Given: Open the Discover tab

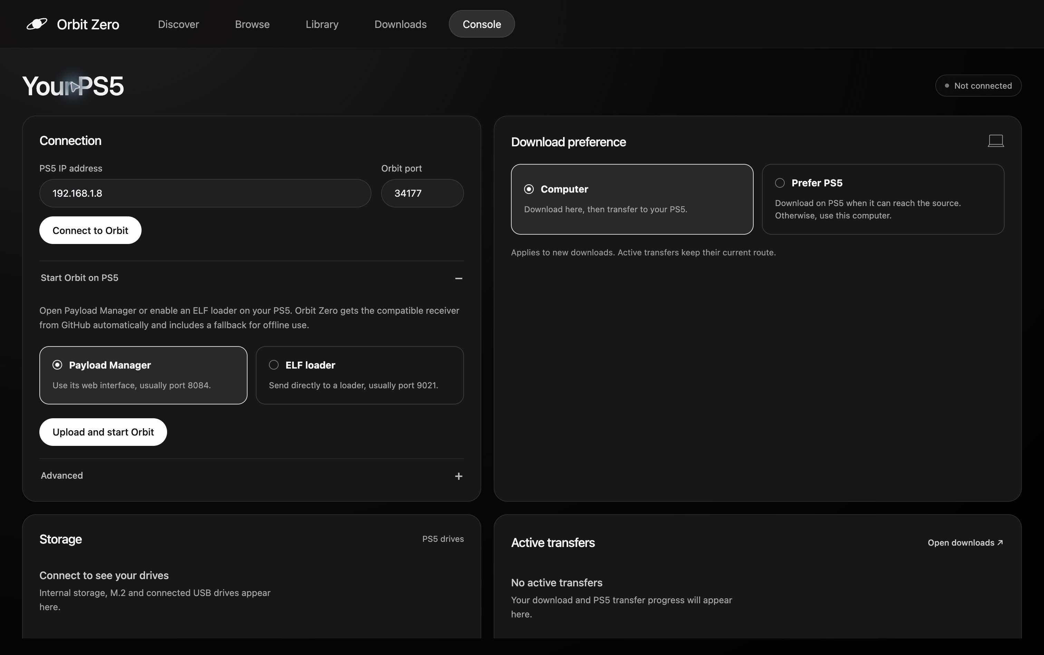Looking at the screenshot, I should point(178,24).
